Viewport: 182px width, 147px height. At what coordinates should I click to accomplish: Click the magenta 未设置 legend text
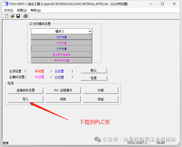(x=40, y=77)
